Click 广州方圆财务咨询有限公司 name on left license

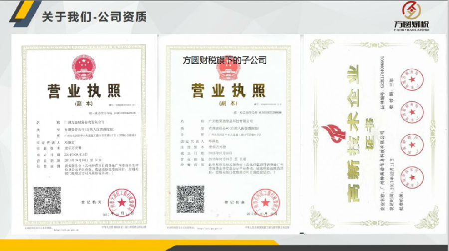pyautogui.click(x=85, y=121)
